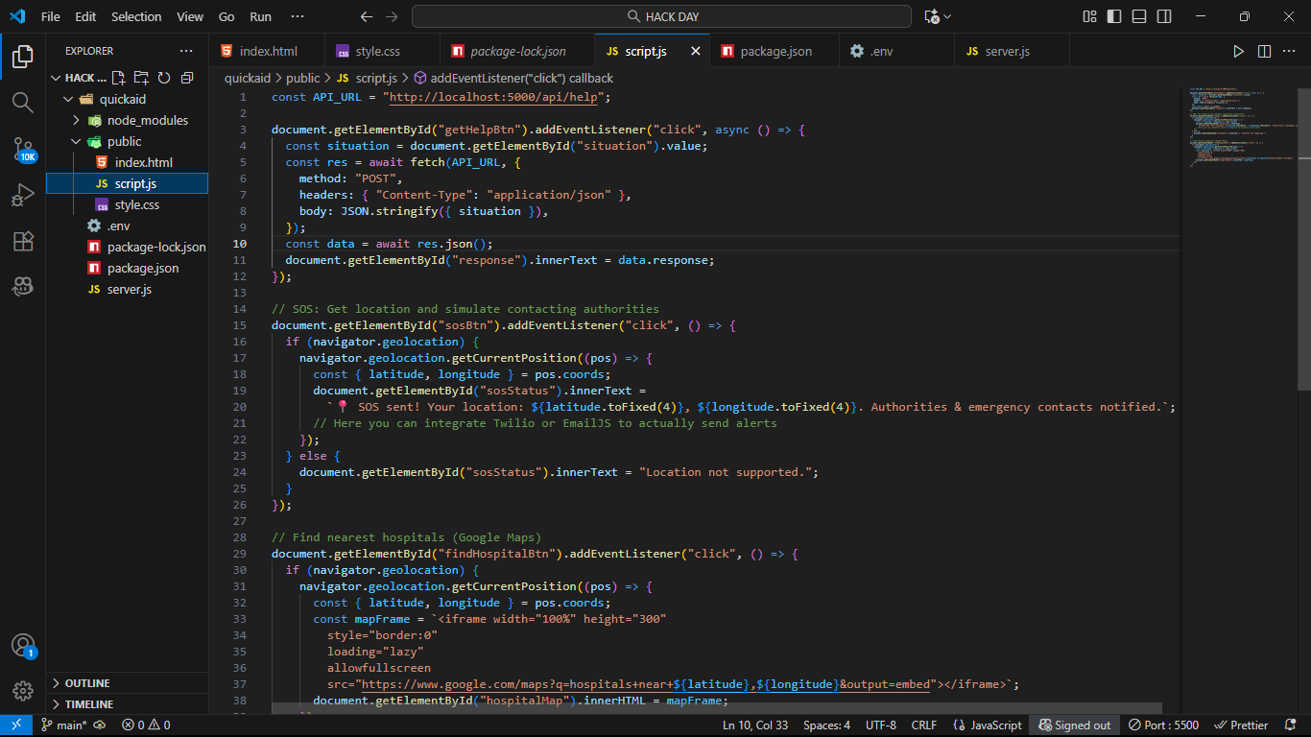This screenshot has height=737, width=1311.
Task: Click Port : 5500 in status bar
Action: tap(1163, 725)
